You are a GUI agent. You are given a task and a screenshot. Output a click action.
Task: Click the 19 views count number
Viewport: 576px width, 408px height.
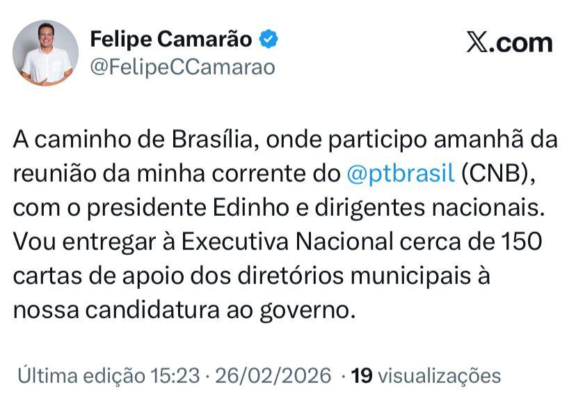point(362,376)
